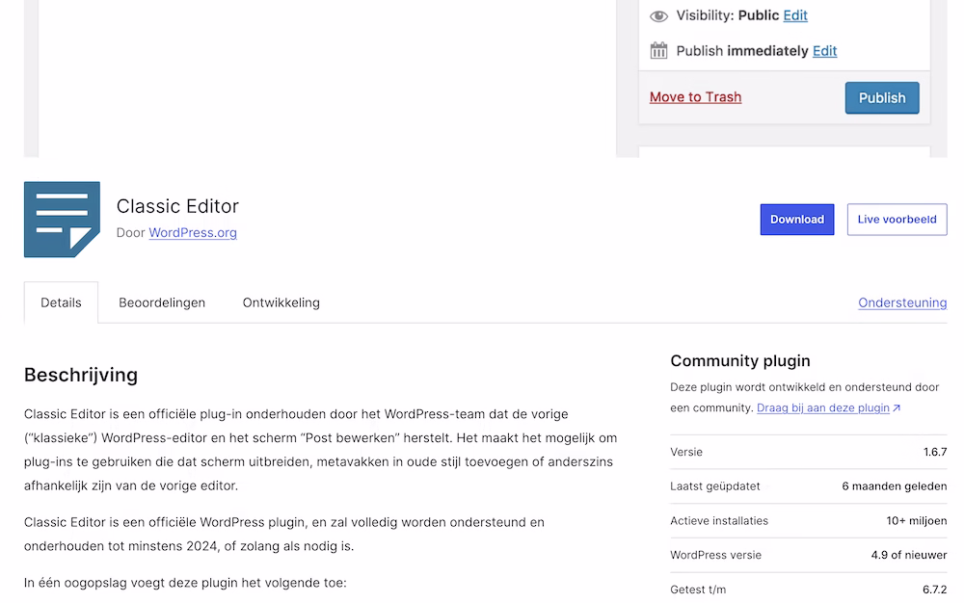This screenshot has height=603, width=964.
Task: Click the Publish button
Action: click(882, 97)
